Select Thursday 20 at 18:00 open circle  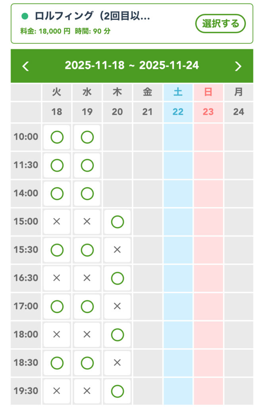tap(117, 335)
